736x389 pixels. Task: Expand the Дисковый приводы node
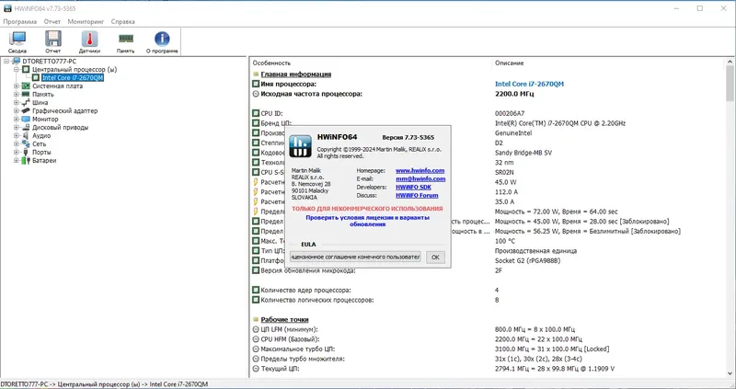tap(16, 127)
